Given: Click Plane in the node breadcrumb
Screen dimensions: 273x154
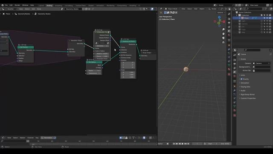Looking at the screenshot, I should click(8, 14).
